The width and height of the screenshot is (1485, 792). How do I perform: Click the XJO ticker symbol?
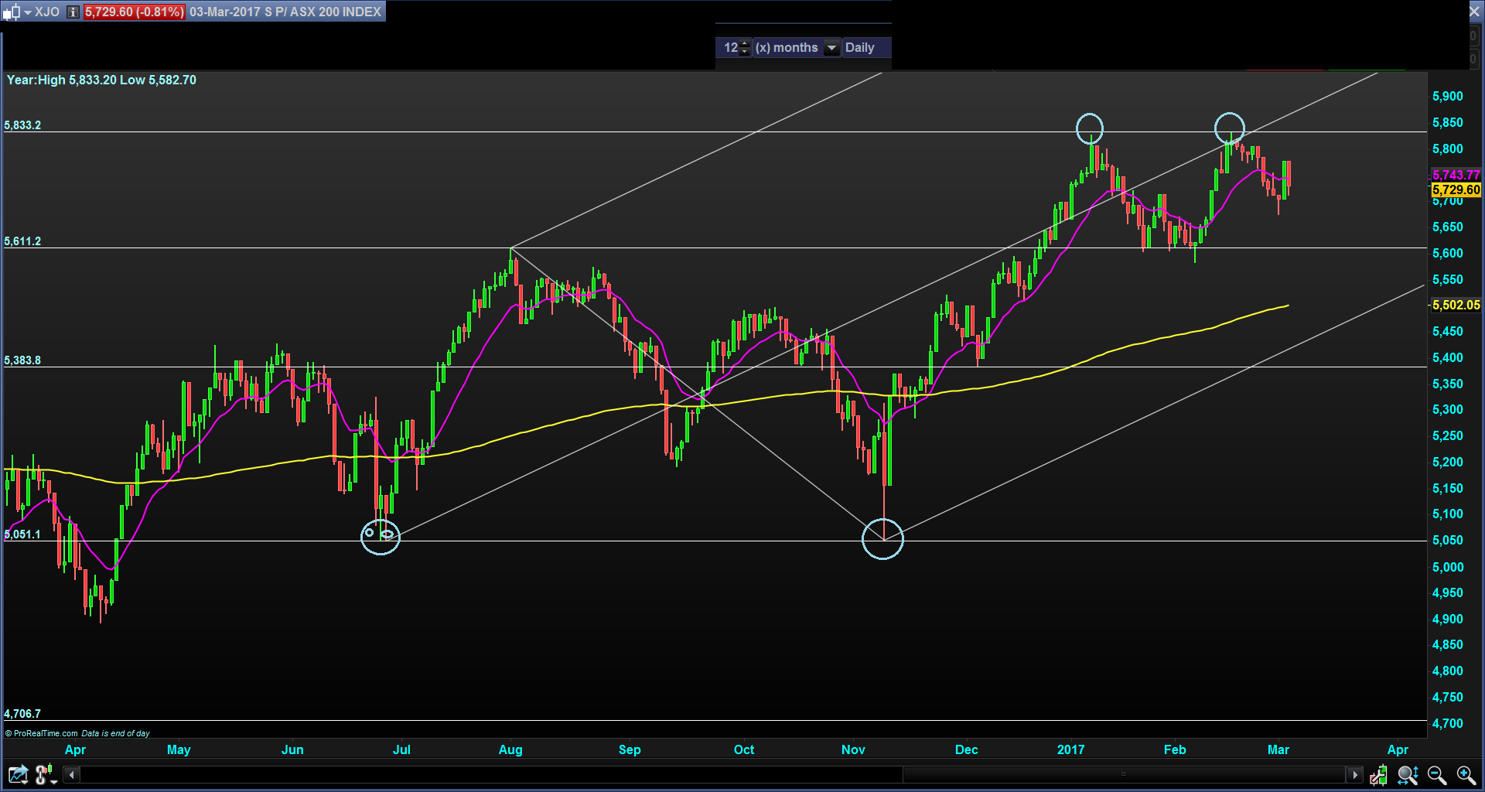point(47,12)
